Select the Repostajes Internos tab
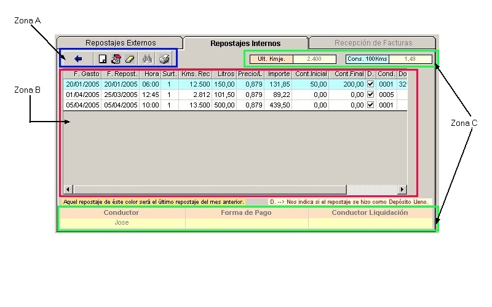 coord(245,43)
